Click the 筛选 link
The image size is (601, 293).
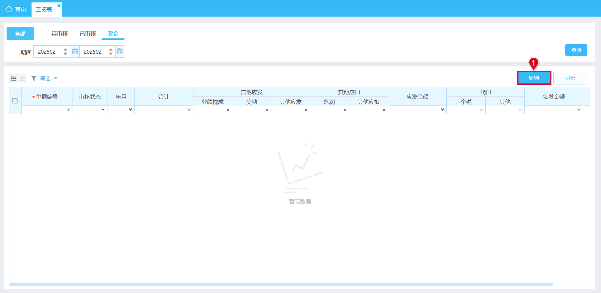pyautogui.click(x=45, y=79)
